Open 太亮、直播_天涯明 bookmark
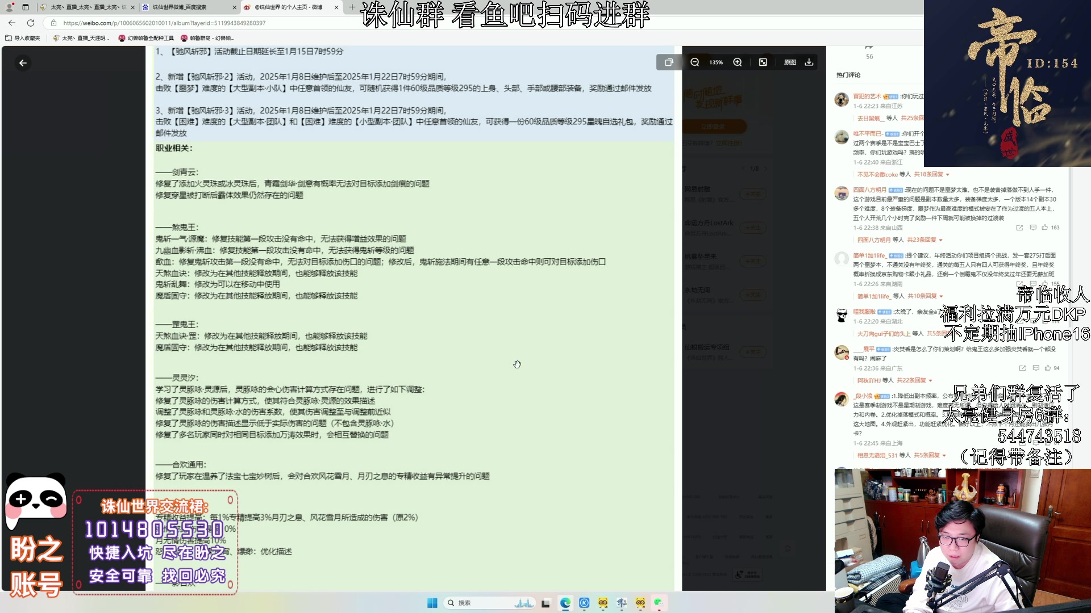 click(81, 38)
